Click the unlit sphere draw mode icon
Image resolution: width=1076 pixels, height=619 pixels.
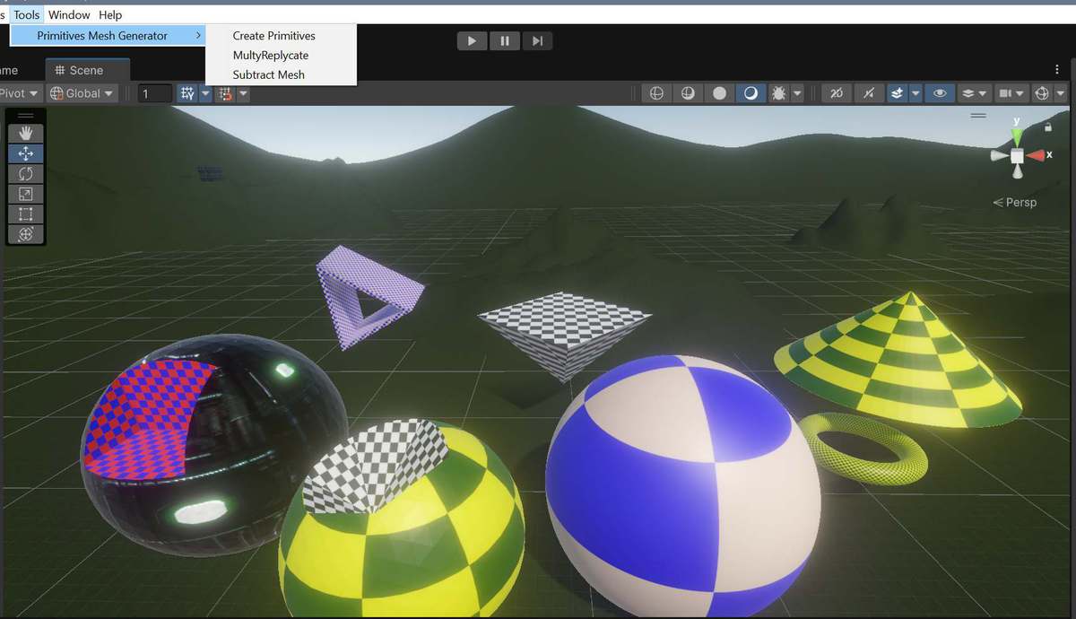719,93
